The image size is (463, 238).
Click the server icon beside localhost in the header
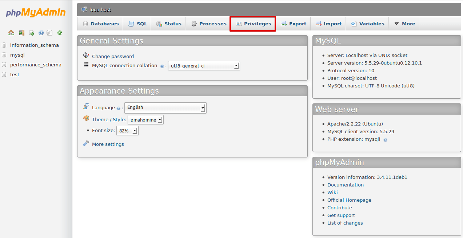pos(84,9)
